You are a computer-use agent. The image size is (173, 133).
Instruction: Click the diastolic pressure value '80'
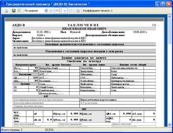pos(36,81)
